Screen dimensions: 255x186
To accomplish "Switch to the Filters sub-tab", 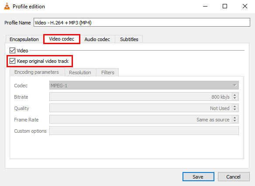I will click(108, 72).
